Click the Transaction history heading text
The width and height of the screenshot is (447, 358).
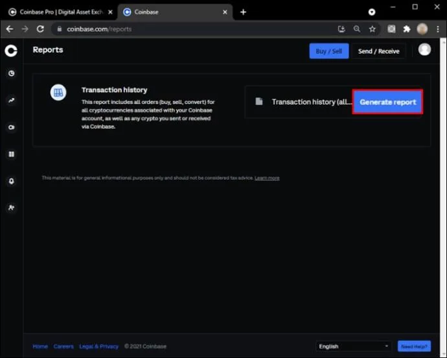pos(114,90)
